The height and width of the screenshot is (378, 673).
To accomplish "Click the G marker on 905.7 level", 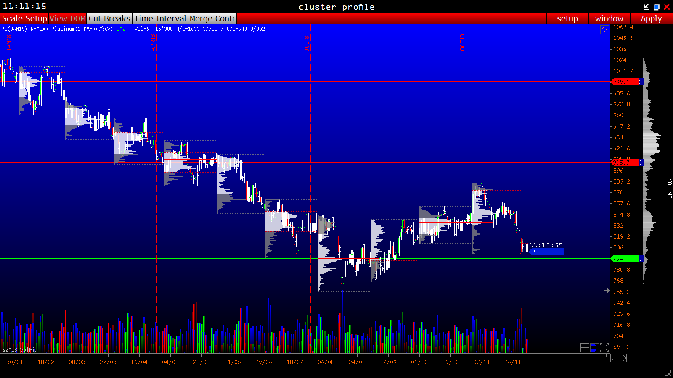I will 641,163.
